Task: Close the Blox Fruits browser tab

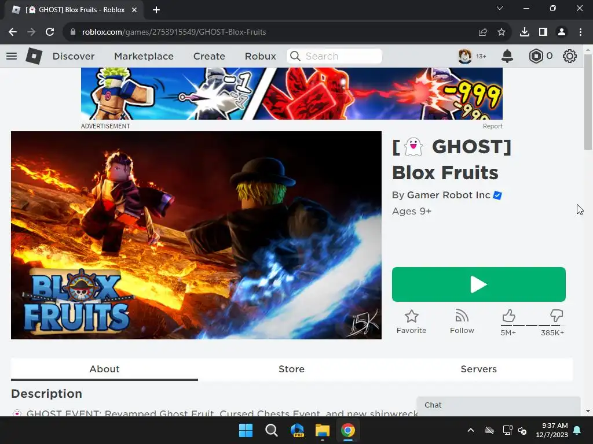Action: [x=134, y=10]
